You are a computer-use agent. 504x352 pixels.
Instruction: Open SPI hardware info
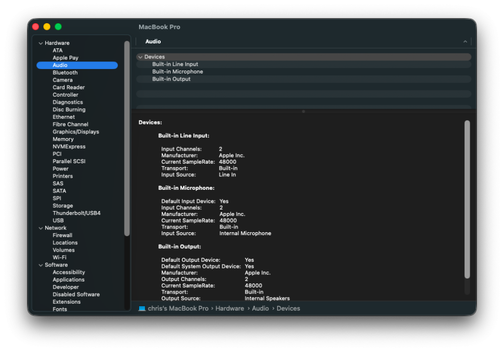(57, 198)
